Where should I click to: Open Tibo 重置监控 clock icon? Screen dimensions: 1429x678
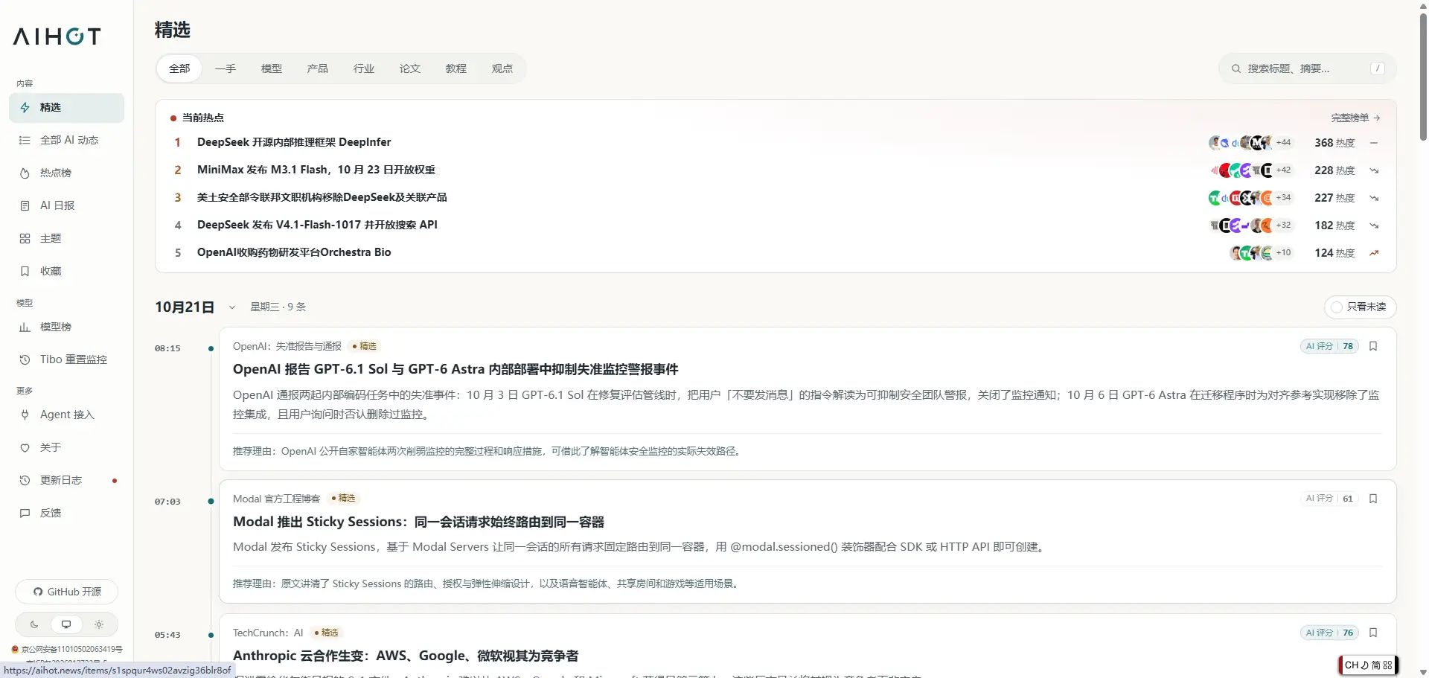coord(25,359)
